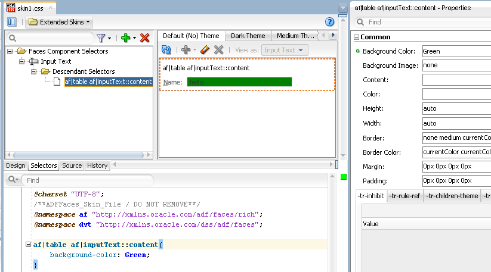Select af|table af|inputText::content tree item
Image resolution: width=491 pixels, height=272 pixels.
coord(108,82)
